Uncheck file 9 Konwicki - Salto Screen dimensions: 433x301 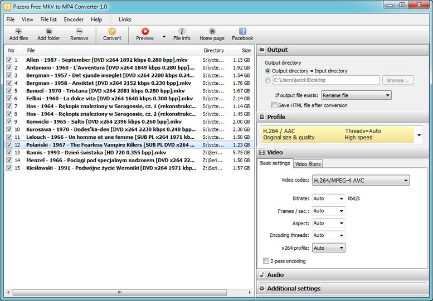pyautogui.click(x=9, y=122)
